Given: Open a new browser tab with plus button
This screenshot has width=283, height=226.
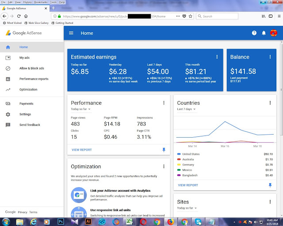Looking at the screenshot, I should (53, 8).
